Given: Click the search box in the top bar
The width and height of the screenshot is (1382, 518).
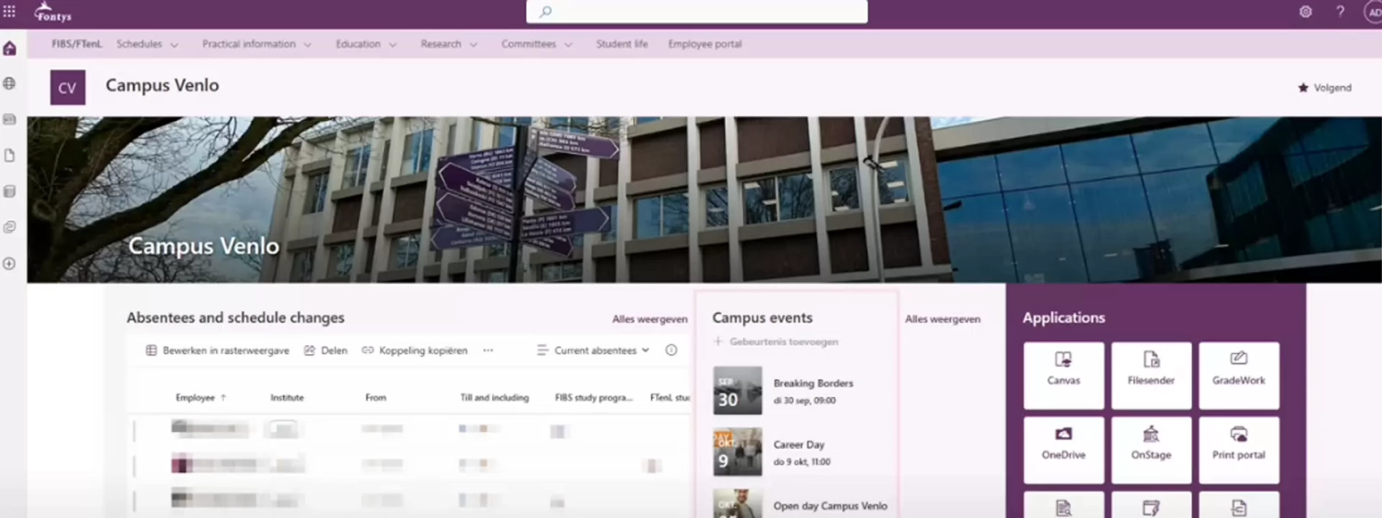Looking at the screenshot, I should 696,12.
